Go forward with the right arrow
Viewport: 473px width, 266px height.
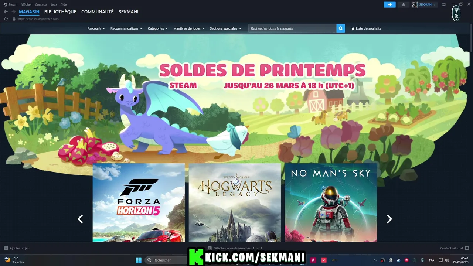(13, 12)
